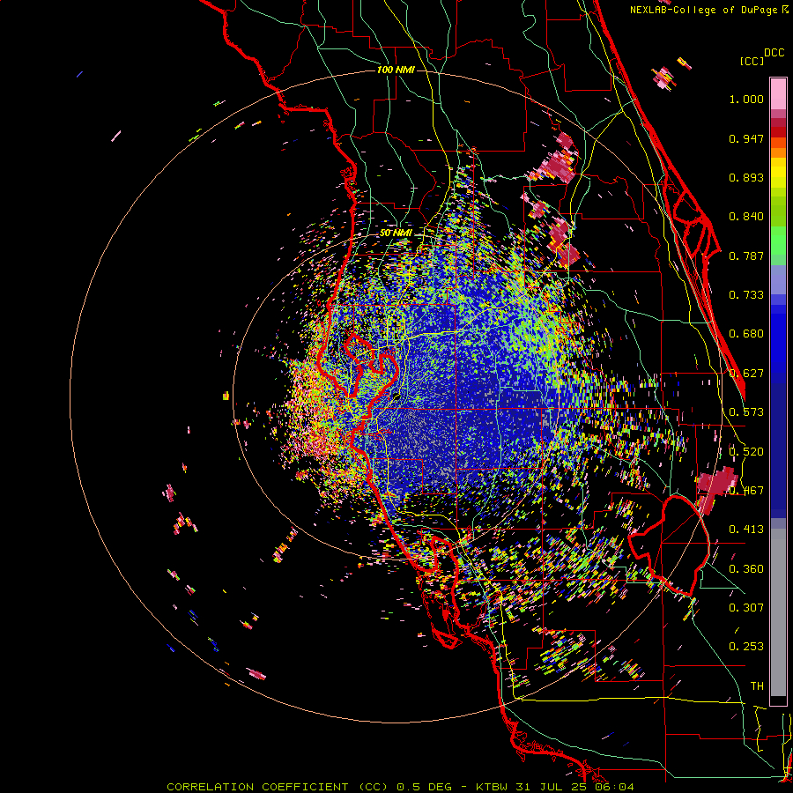The width and height of the screenshot is (793, 793).
Task: Click the "DCC" label above the color scale
Action: (774, 53)
